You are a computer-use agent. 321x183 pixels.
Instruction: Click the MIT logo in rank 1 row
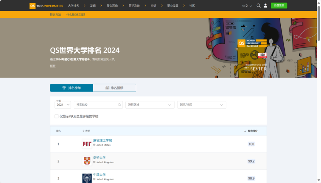(87, 144)
